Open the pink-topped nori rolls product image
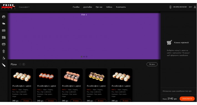197x105 pixels. (72, 77)
